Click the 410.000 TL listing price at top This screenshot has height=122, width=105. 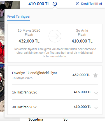tap(39, 4)
